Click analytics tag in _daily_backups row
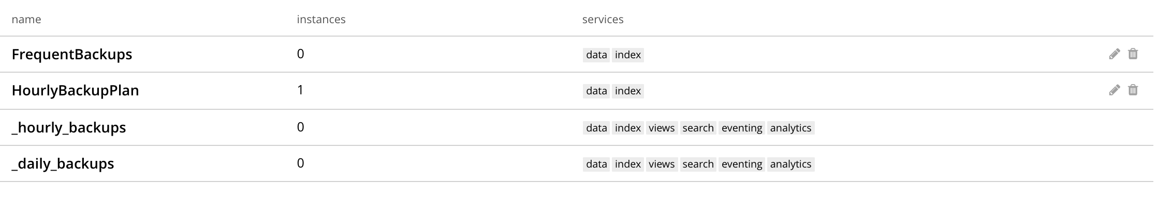The image size is (1157, 215). (790, 164)
